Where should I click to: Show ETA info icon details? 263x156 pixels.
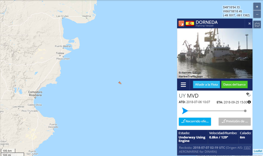click(249, 102)
